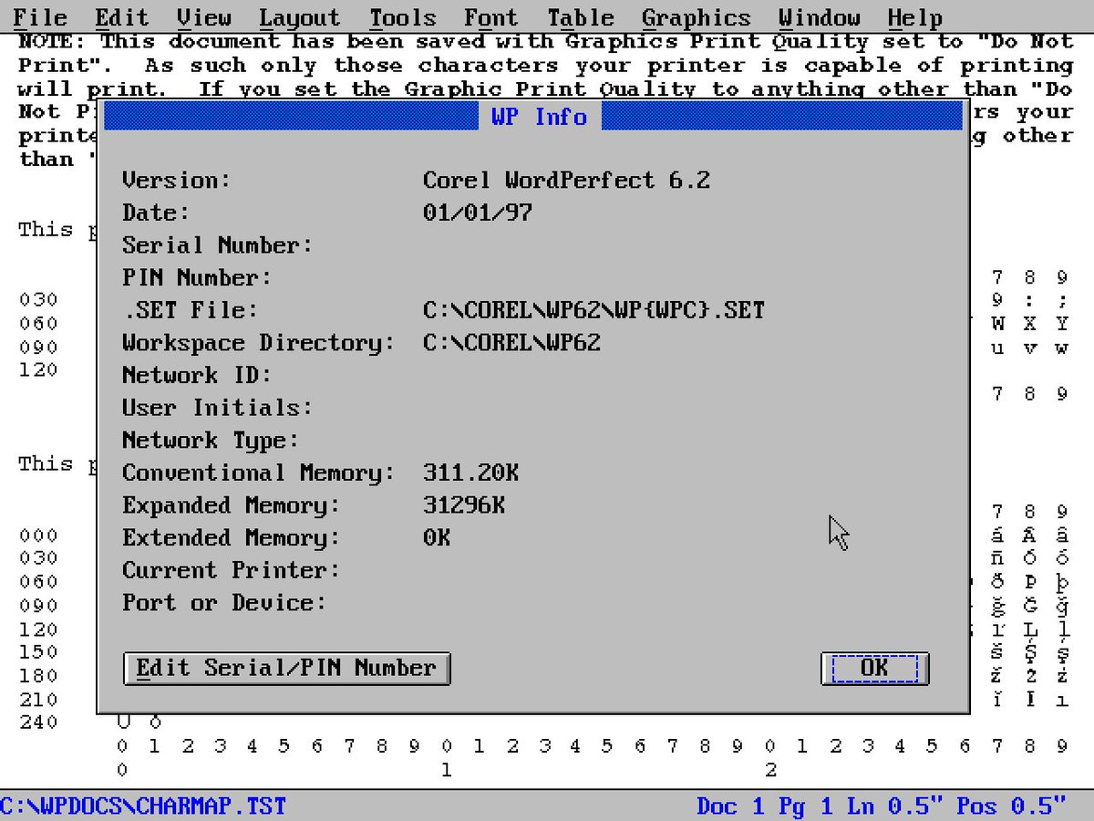Click the Extended Memory value 0K

point(437,538)
